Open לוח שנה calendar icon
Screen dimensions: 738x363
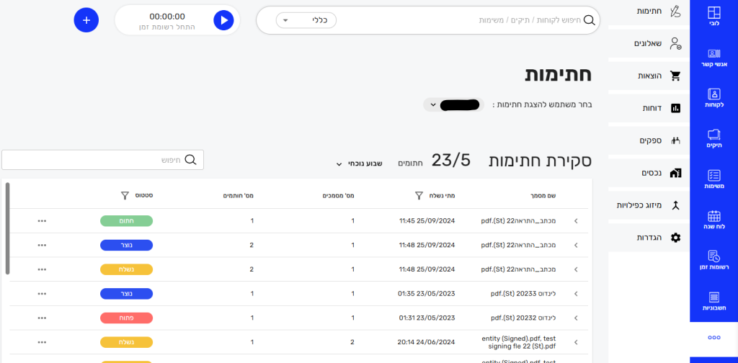click(x=713, y=219)
